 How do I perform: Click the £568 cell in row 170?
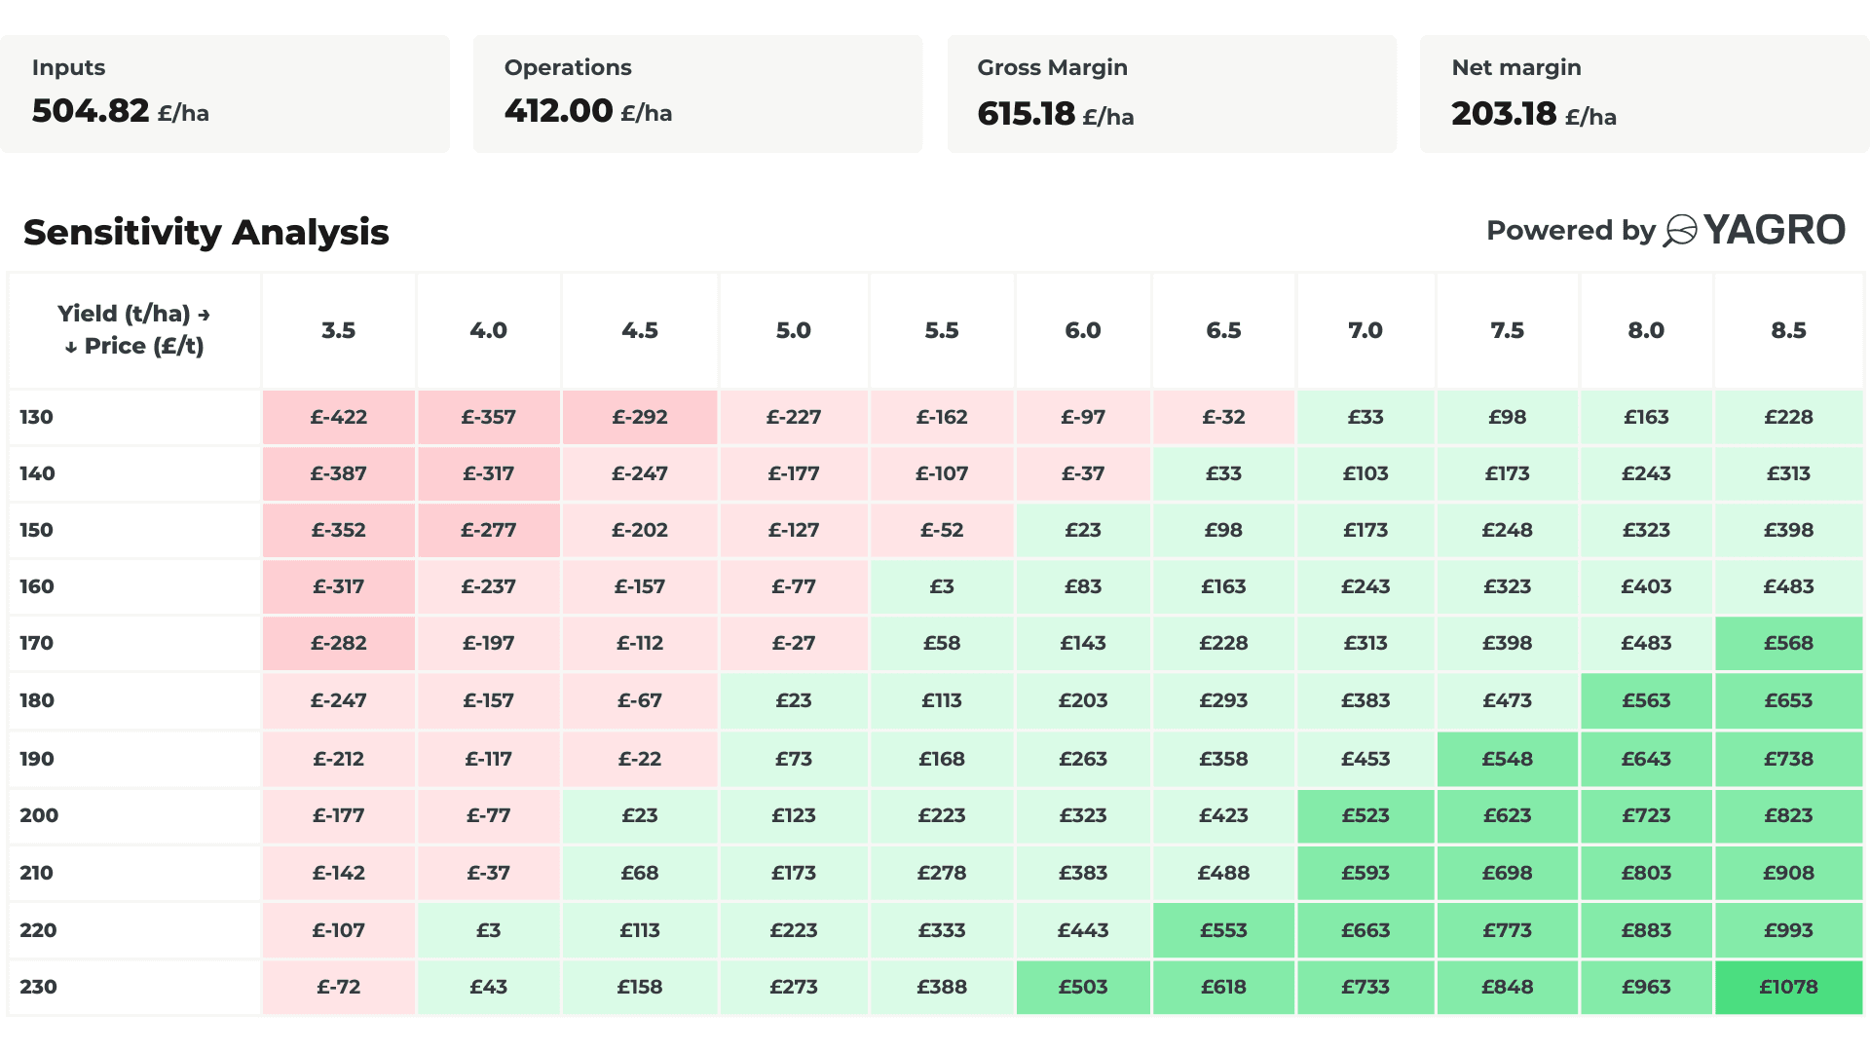pyautogui.click(x=1788, y=643)
